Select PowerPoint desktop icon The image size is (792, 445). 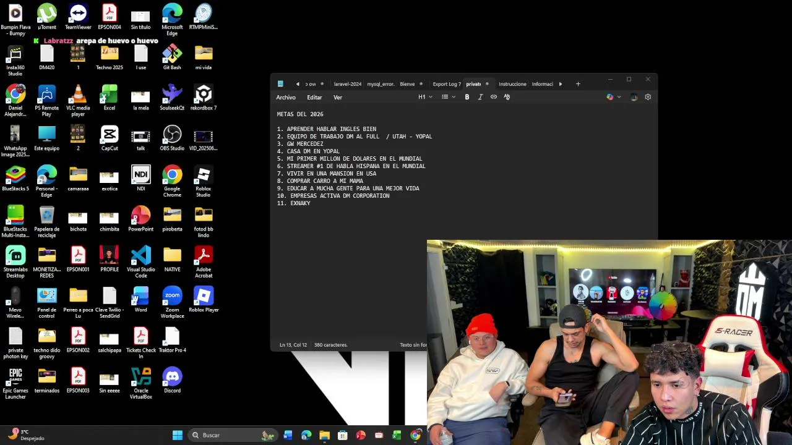point(141,219)
